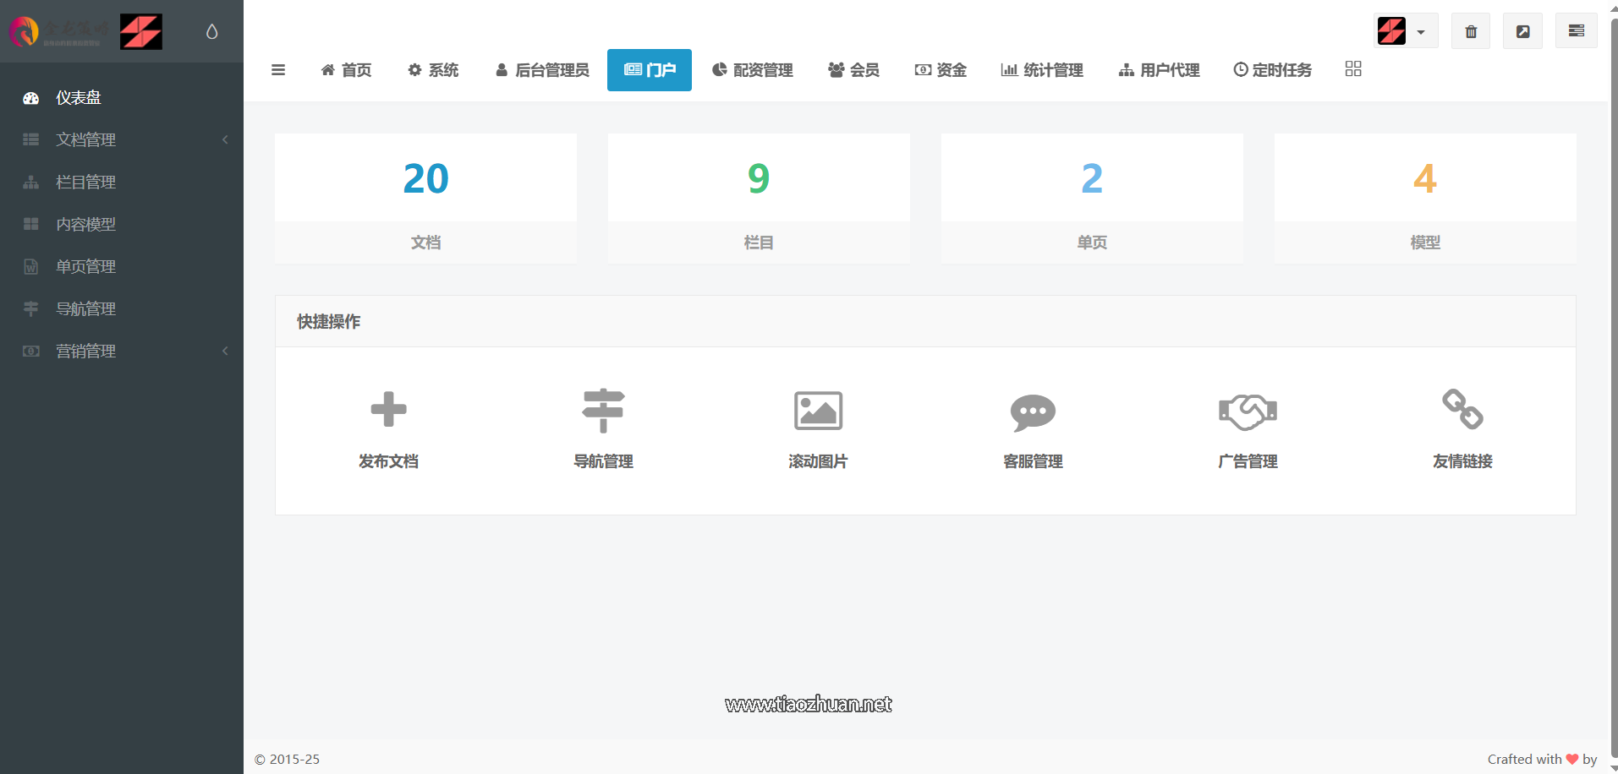This screenshot has width=1618, height=774.
Task: Open 单页管理 from the sidebar
Action: click(86, 266)
